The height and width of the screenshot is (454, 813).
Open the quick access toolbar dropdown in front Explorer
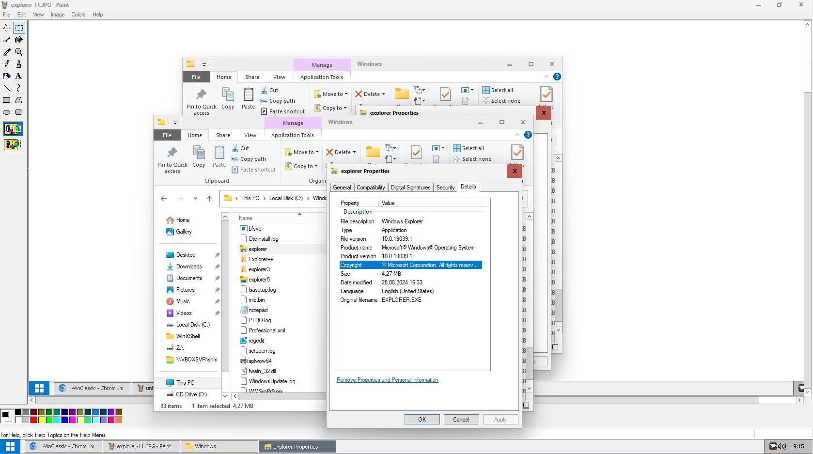175,123
